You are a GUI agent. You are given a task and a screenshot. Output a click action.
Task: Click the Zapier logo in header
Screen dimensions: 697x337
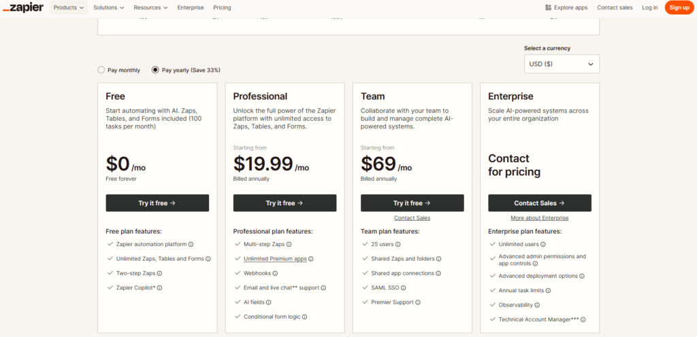tap(23, 7)
